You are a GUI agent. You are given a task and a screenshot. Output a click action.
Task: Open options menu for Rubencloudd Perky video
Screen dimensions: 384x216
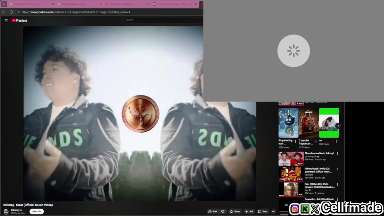337,169
